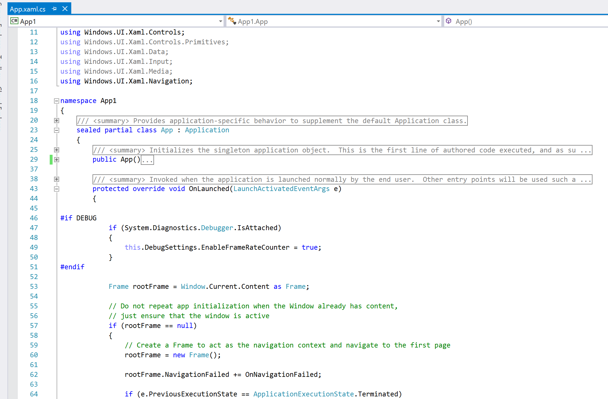Click the collapsed ellipsis box after App()
Image resolution: width=608 pixels, height=399 pixels.
tap(148, 160)
